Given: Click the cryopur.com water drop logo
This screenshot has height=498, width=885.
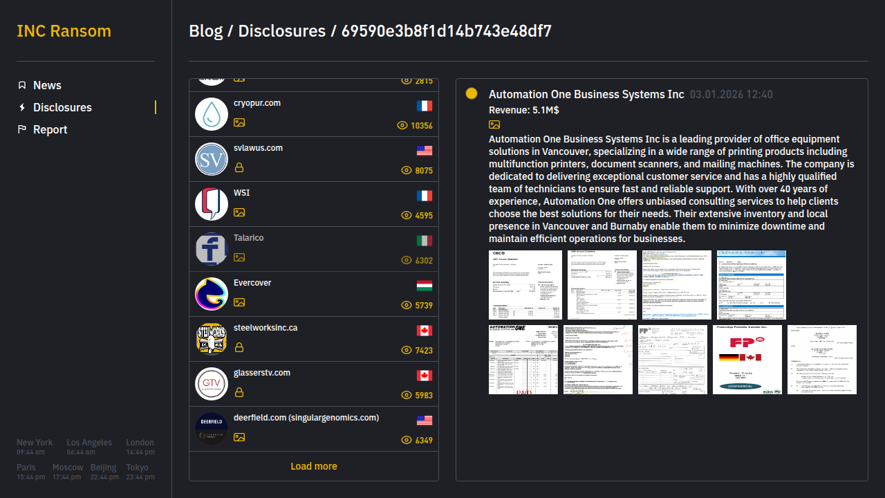Looking at the screenshot, I should coord(212,114).
